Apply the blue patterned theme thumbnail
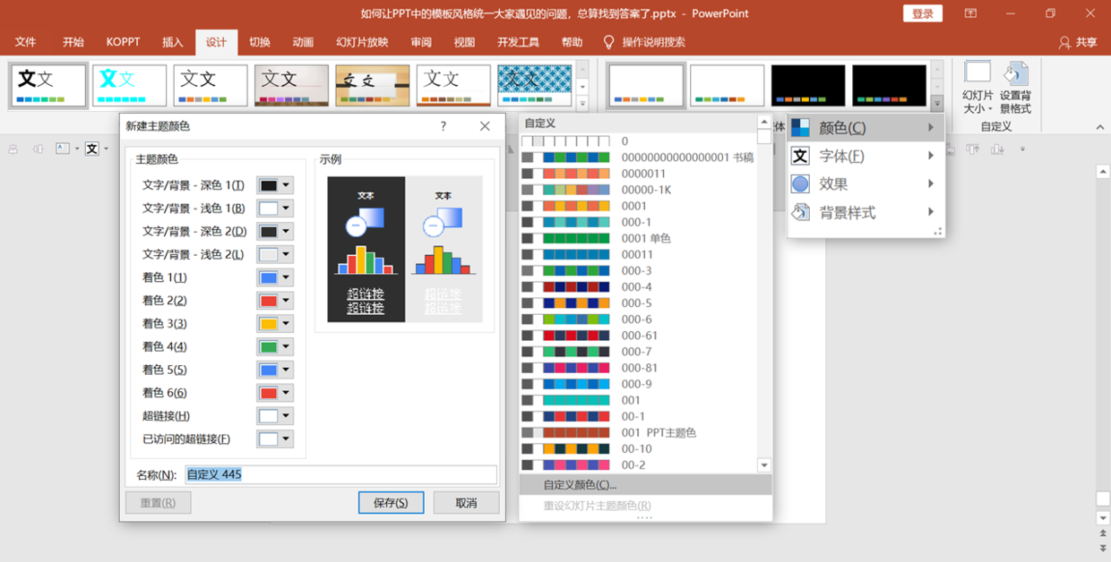 [x=534, y=86]
